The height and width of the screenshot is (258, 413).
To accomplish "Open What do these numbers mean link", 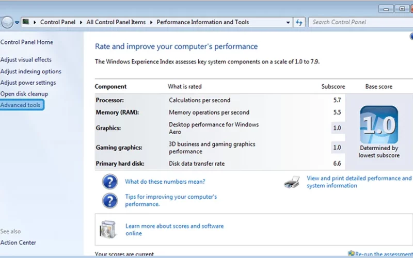I will point(165,182).
